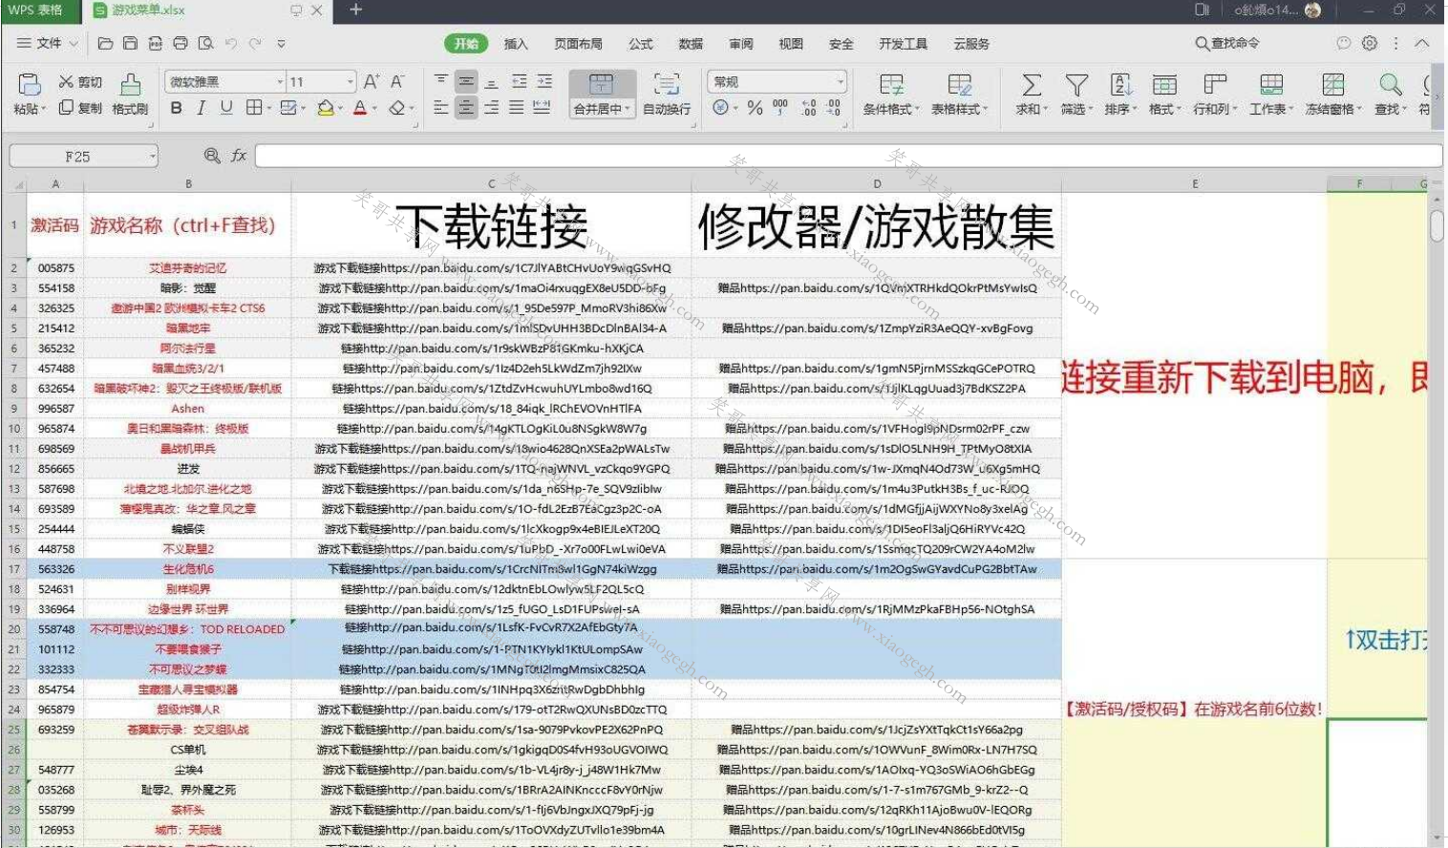Click Freeze Panes (冻结窗格) icon
Image resolution: width=1448 pixels, height=848 pixels.
(x=1333, y=84)
